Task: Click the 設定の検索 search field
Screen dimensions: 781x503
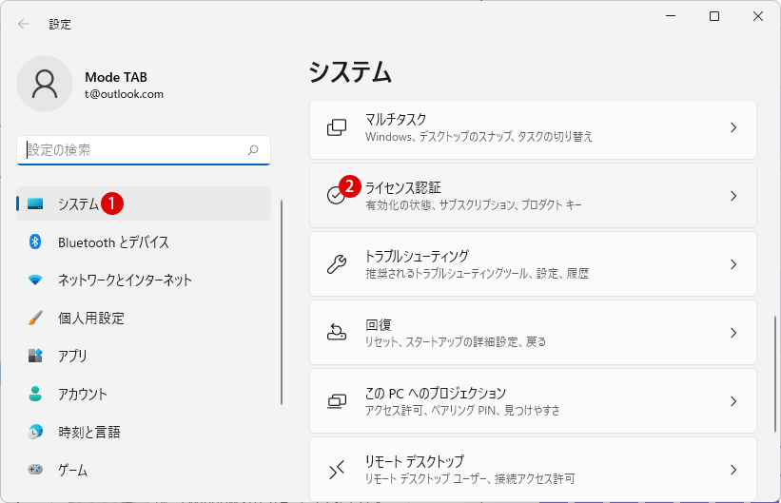Action: click(144, 150)
